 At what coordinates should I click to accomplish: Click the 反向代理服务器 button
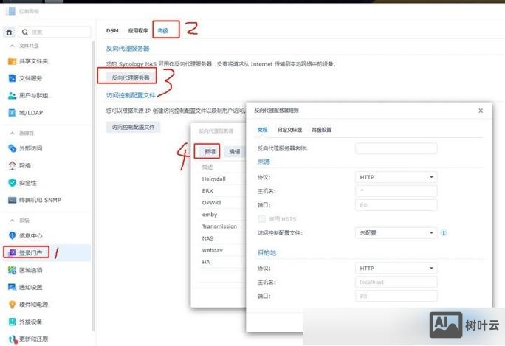tap(131, 77)
